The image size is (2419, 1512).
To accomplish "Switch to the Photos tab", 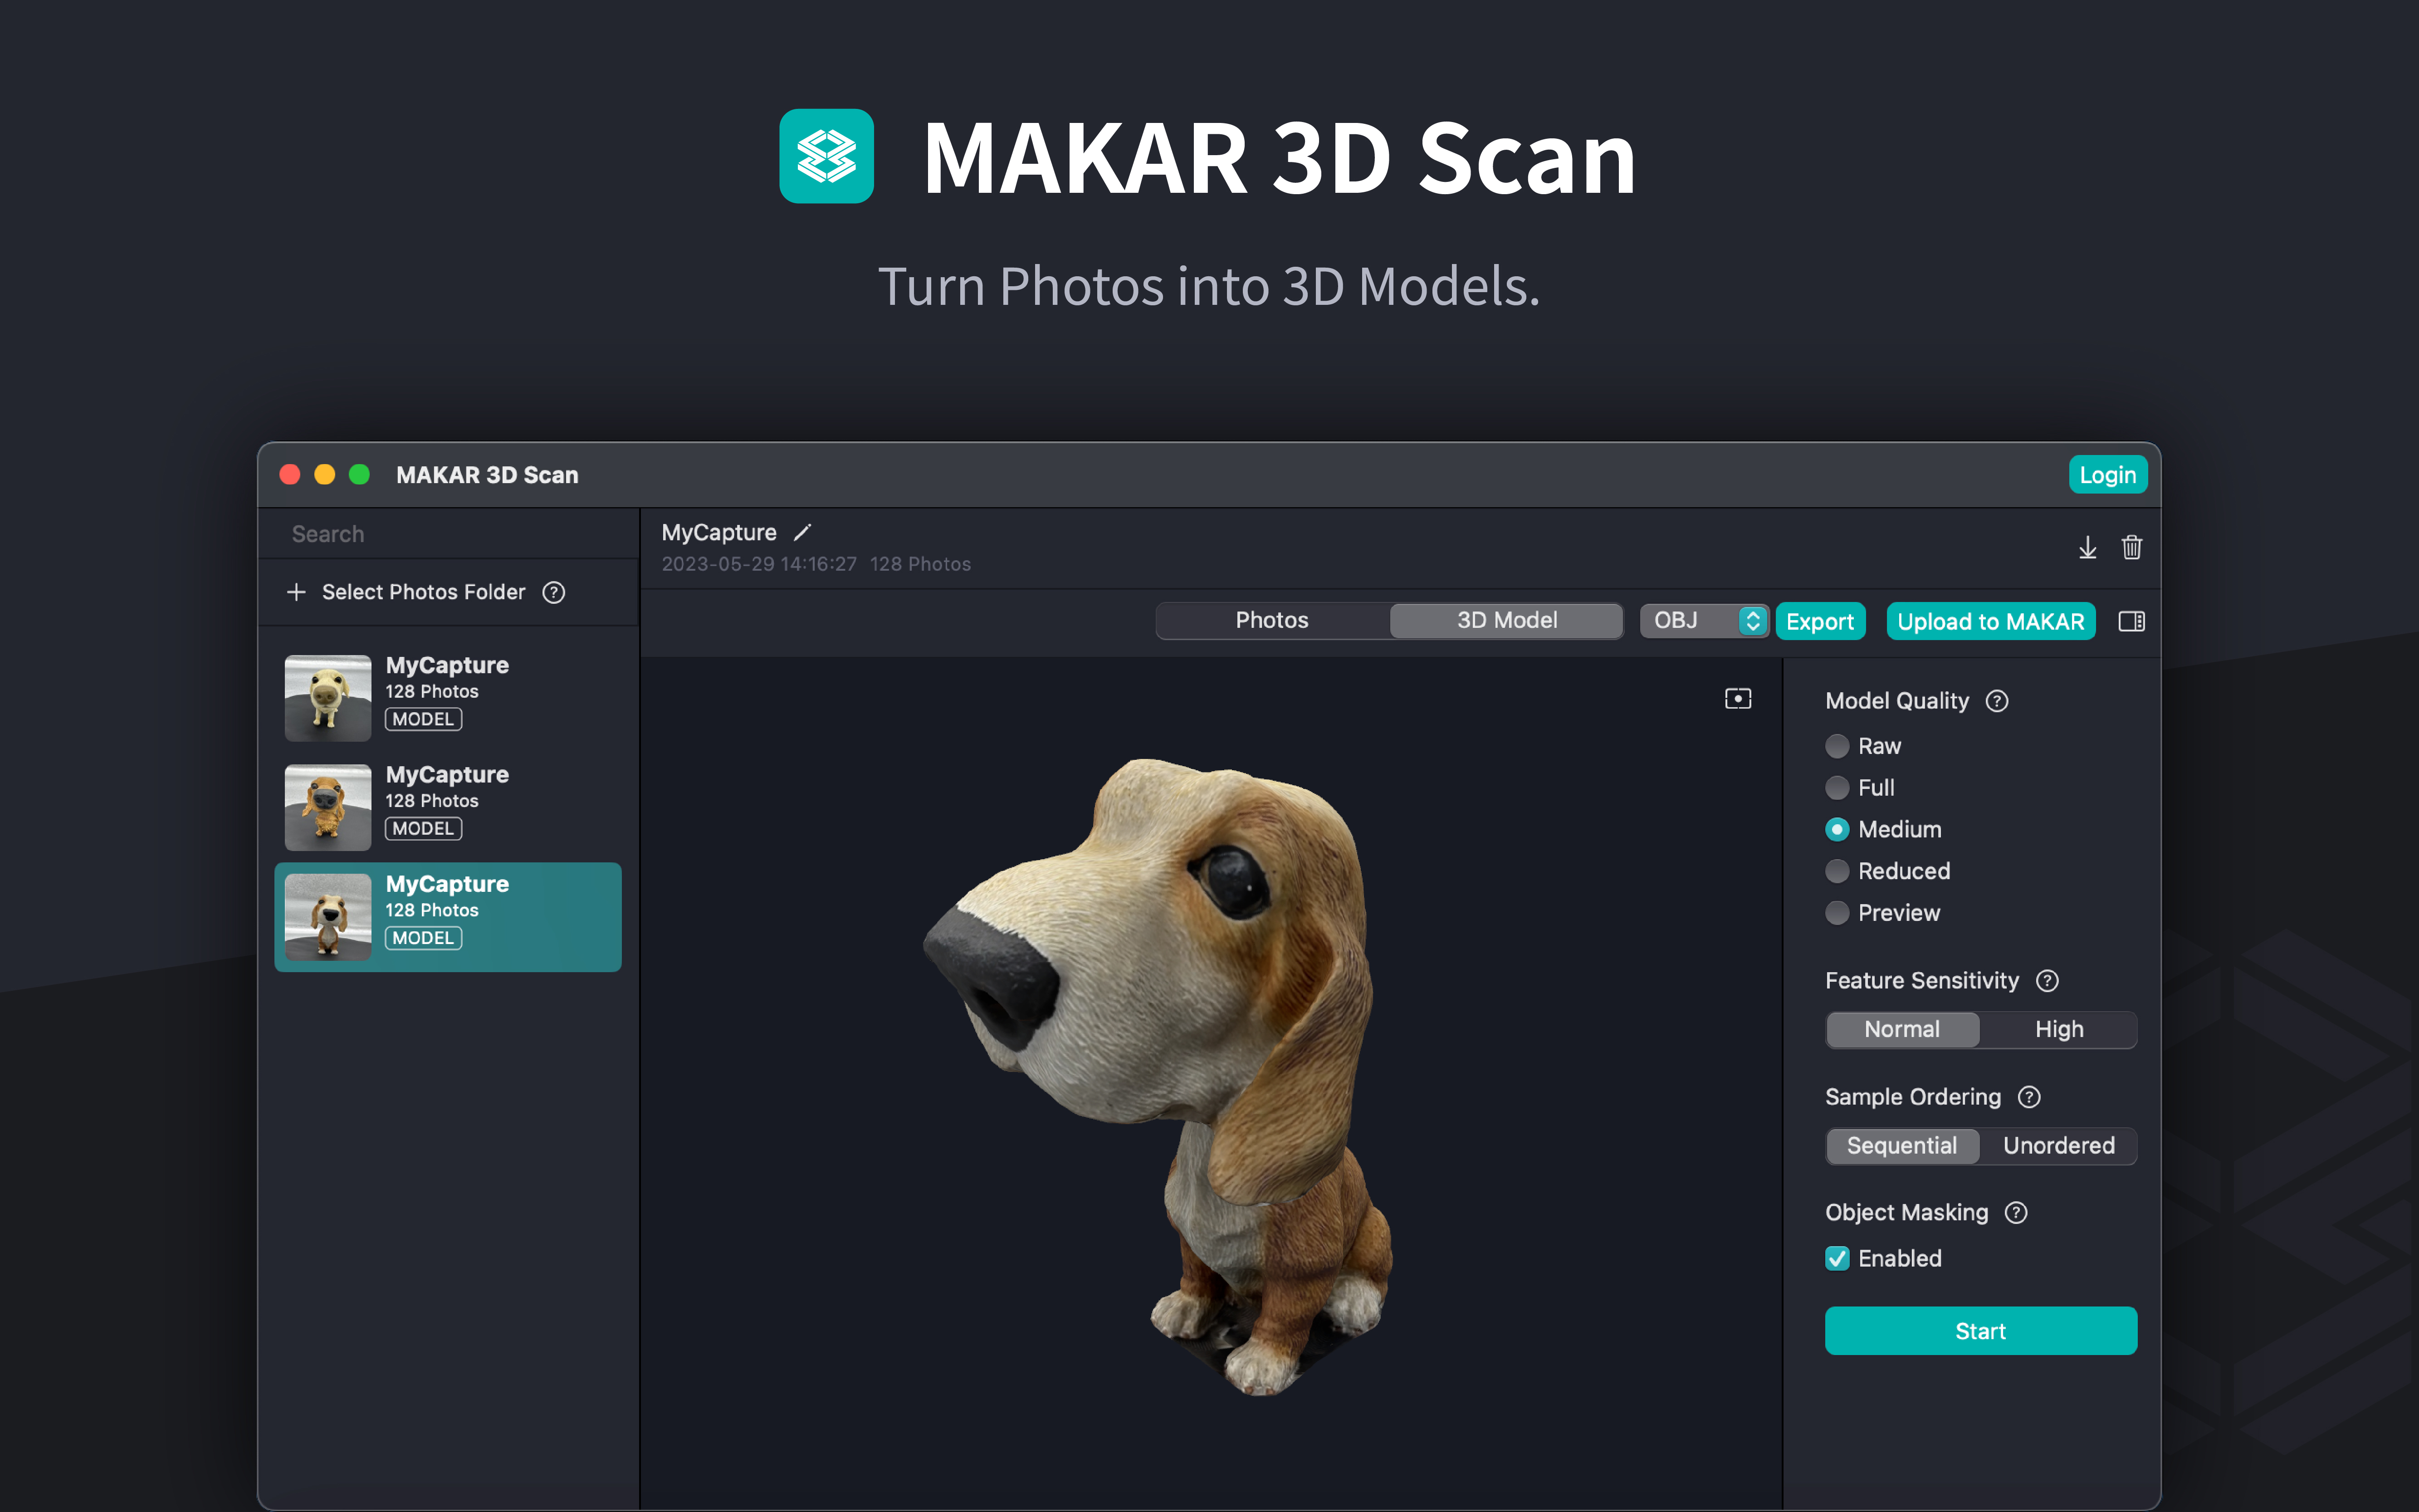I will (x=1271, y=620).
